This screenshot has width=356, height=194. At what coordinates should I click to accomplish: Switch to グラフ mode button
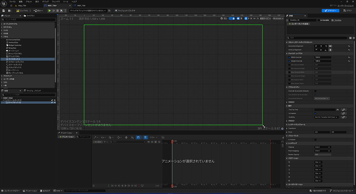tap(347, 11)
